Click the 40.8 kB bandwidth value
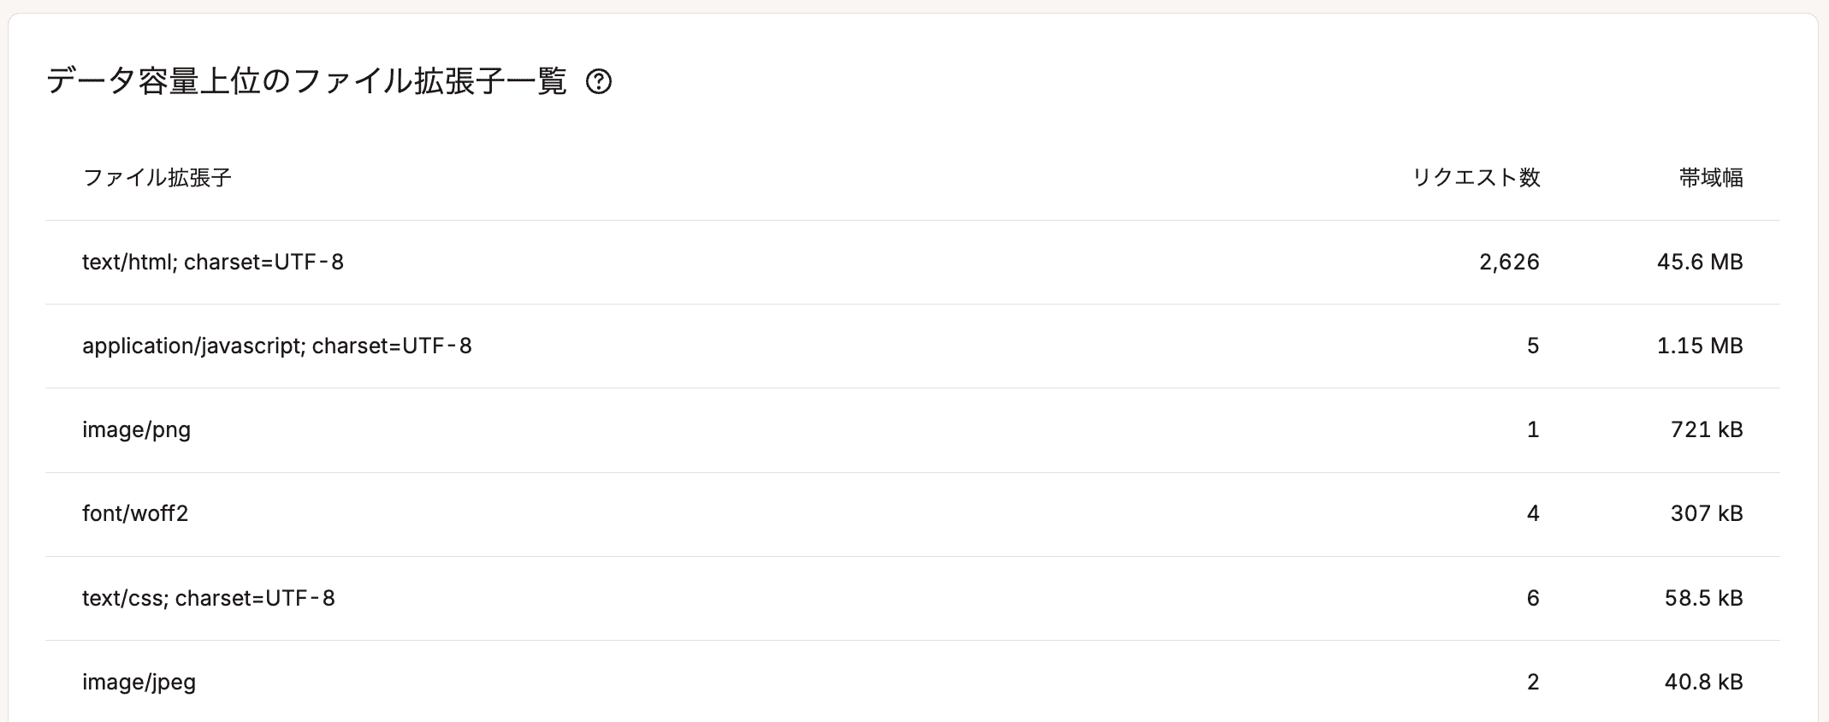The image size is (1829, 722). tap(1703, 682)
